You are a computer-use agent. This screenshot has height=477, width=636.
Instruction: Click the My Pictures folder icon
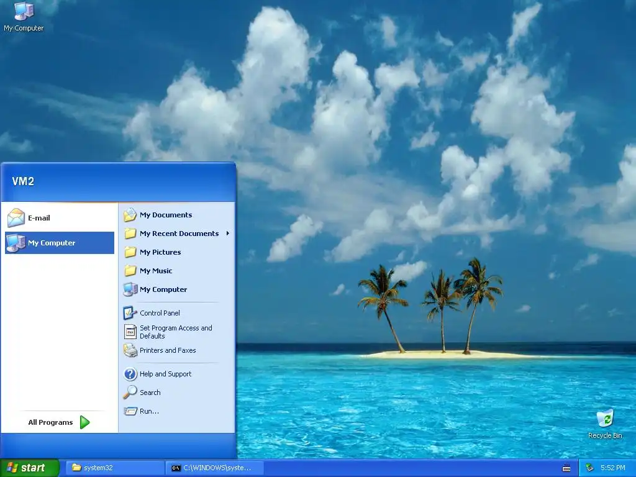130,252
